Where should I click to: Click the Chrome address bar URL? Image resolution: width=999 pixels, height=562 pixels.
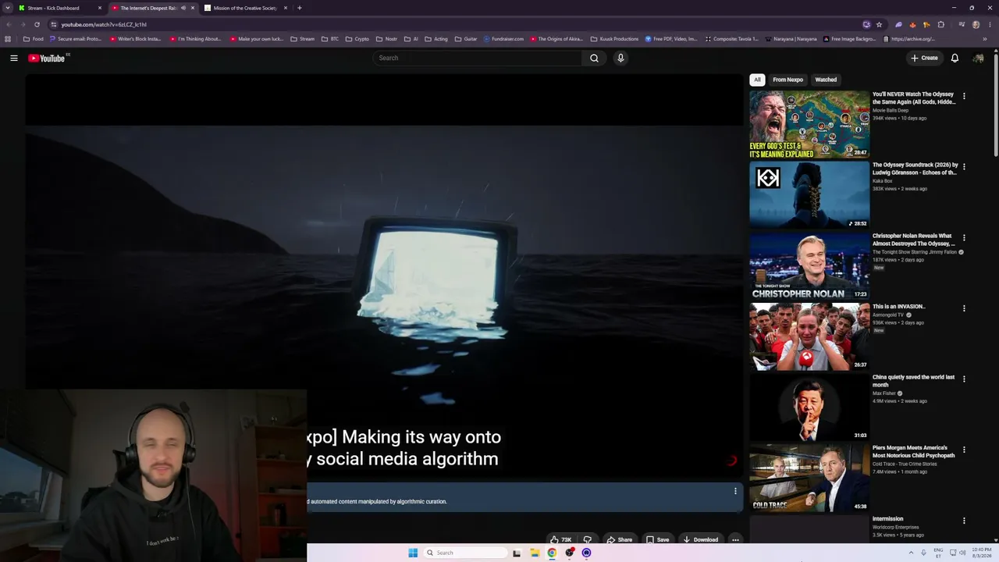click(104, 24)
